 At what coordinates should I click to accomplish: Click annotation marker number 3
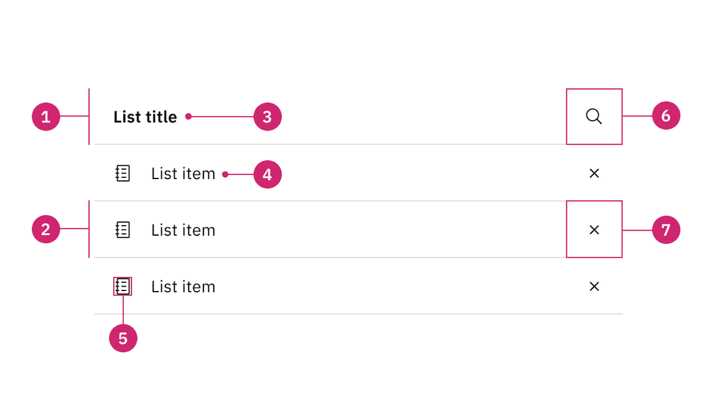pos(268,116)
